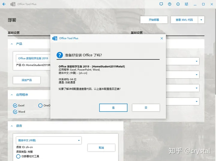Click the 语言类型: 完整 text
This screenshot has height=161, width=216.
[x=24, y=152]
